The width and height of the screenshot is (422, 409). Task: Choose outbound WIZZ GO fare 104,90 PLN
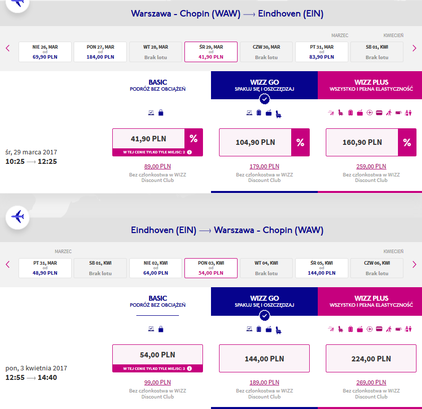256,142
